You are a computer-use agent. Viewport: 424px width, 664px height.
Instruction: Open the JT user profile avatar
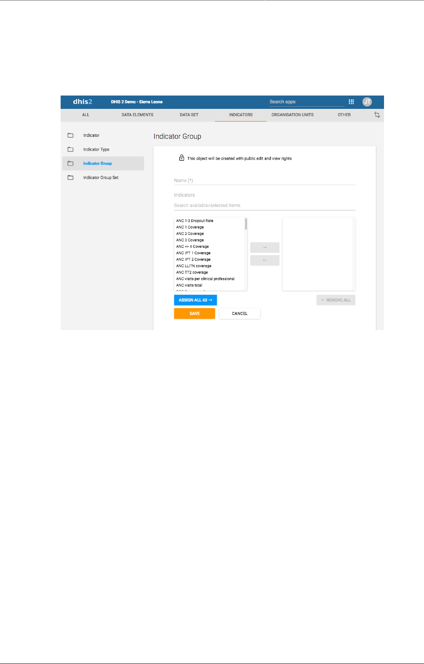click(367, 102)
